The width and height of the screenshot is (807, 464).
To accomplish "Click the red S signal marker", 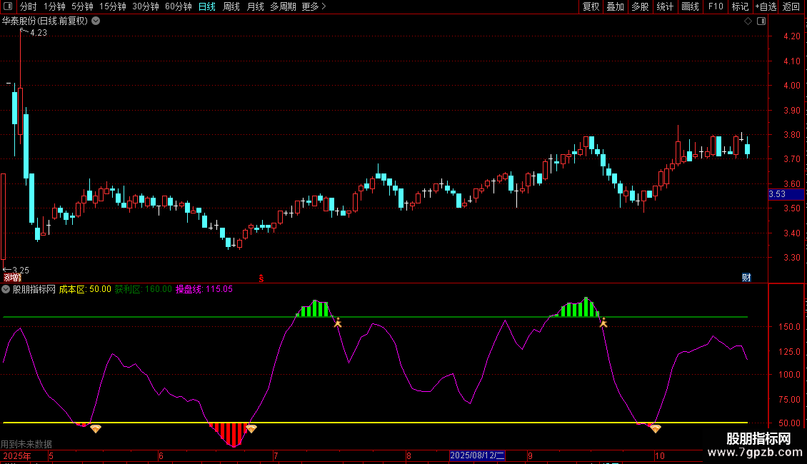I will (261, 278).
